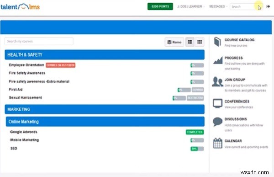Click the 6200 POINTS button
Screen dimensions: 274x177
pos(160,6)
